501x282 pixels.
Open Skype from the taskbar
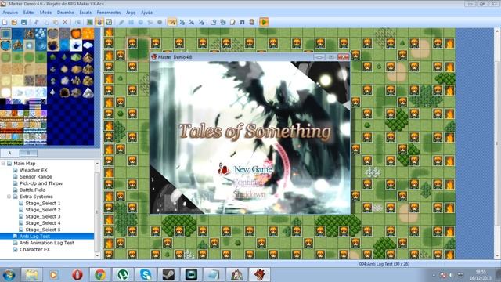146,275
